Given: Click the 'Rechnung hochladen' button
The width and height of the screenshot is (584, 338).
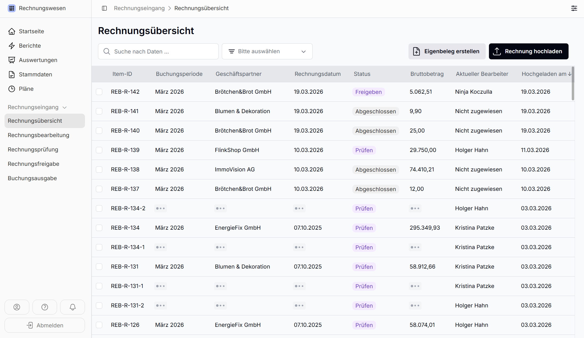Looking at the screenshot, I should [528, 51].
